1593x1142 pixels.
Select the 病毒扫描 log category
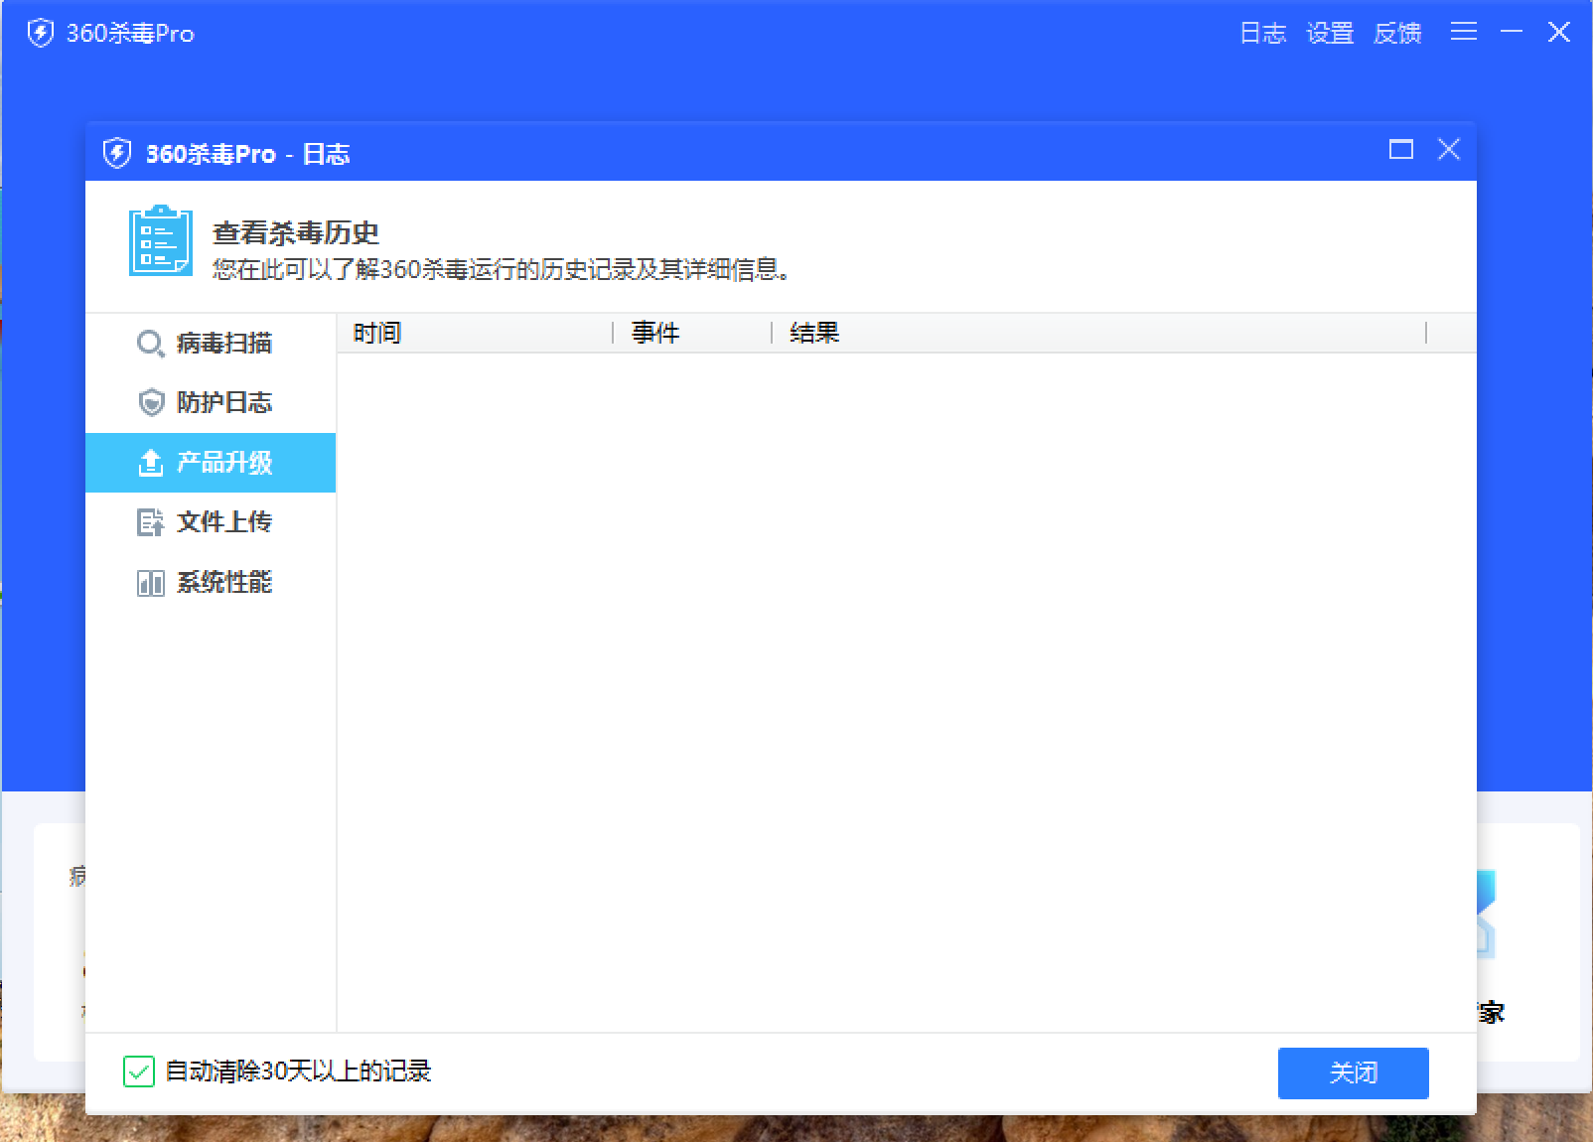click(x=223, y=344)
